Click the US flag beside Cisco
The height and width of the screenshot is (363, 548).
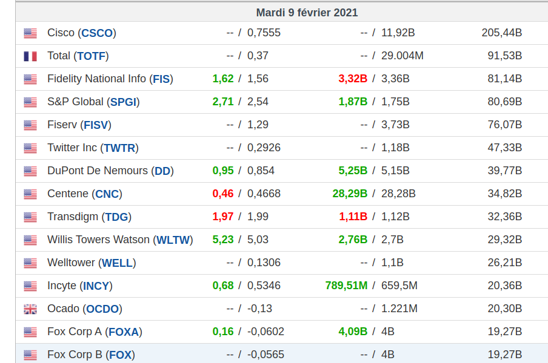click(30, 33)
